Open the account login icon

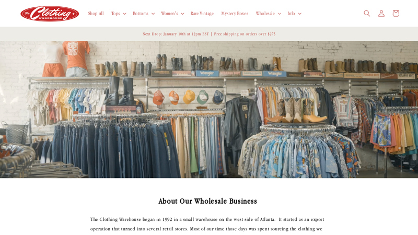tap(381, 14)
